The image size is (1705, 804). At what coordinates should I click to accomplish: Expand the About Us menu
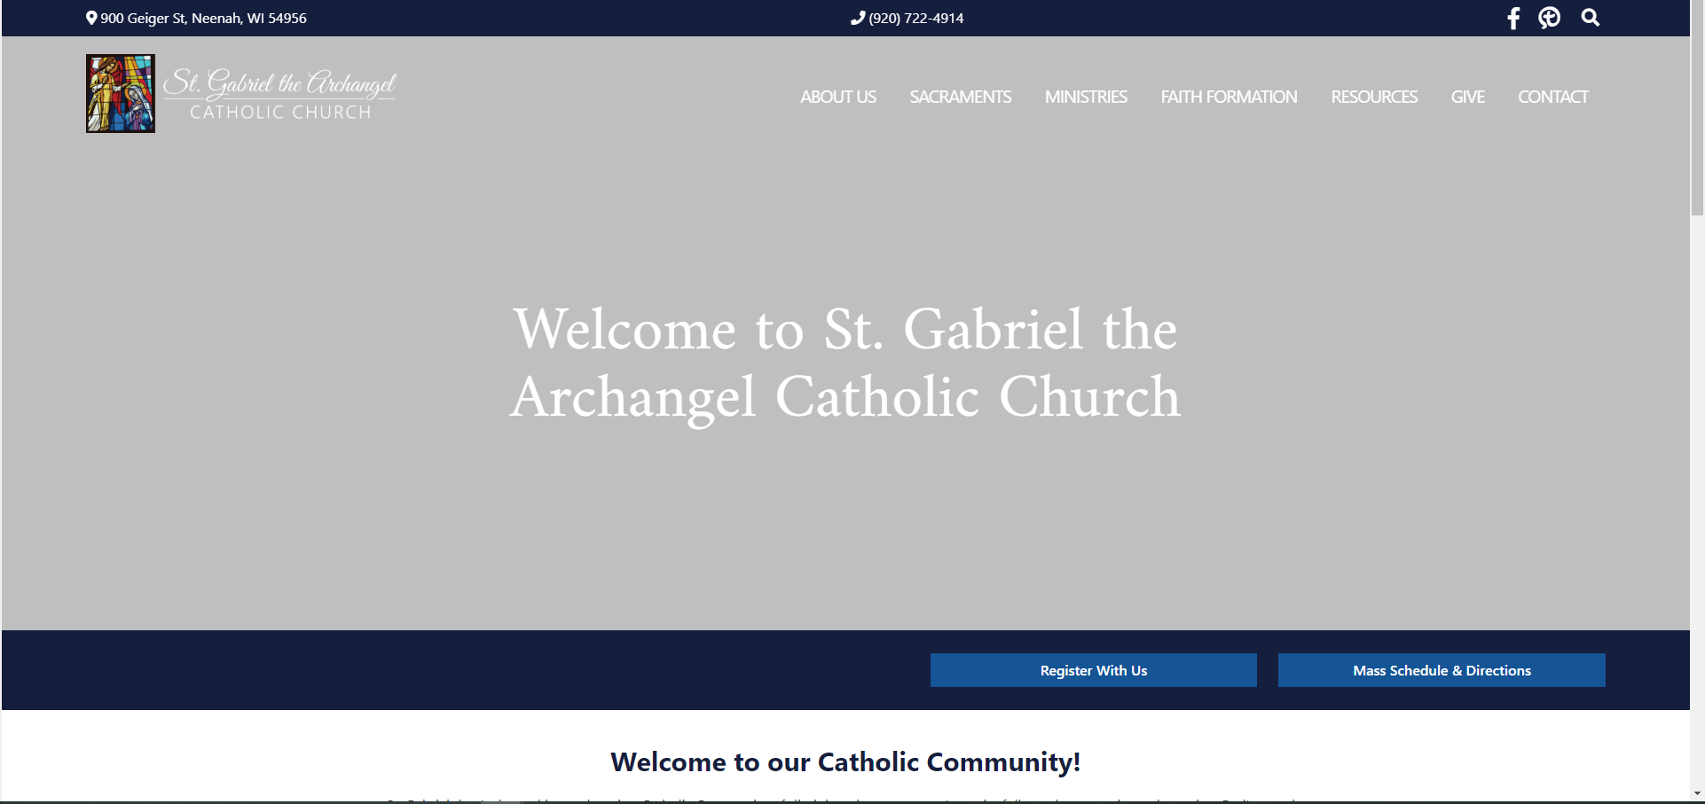click(837, 97)
